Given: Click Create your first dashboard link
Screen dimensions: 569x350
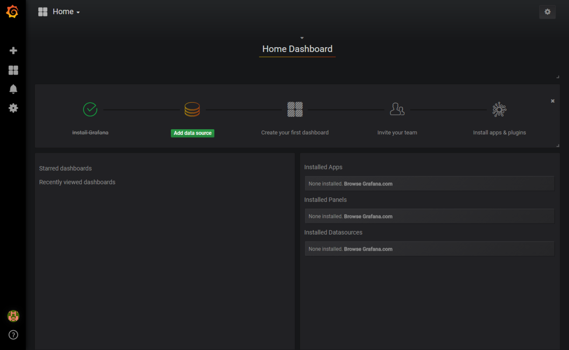Looking at the screenshot, I should [x=295, y=132].
